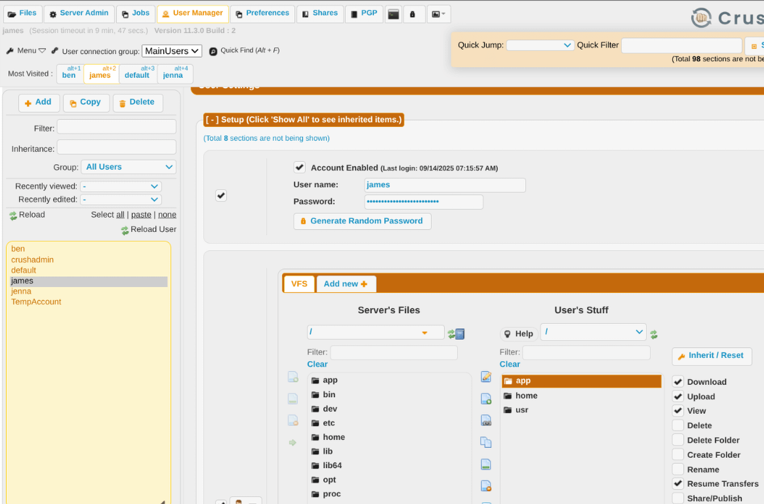Image resolution: width=764 pixels, height=504 pixels.
Task: Toggle Download permission checkbox
Action: pos(678,382)
